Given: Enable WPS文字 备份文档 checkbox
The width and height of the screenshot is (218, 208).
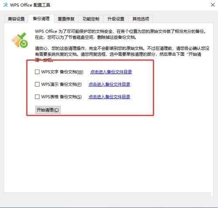Looking at the screenshot, I should (x=37, y=72).
